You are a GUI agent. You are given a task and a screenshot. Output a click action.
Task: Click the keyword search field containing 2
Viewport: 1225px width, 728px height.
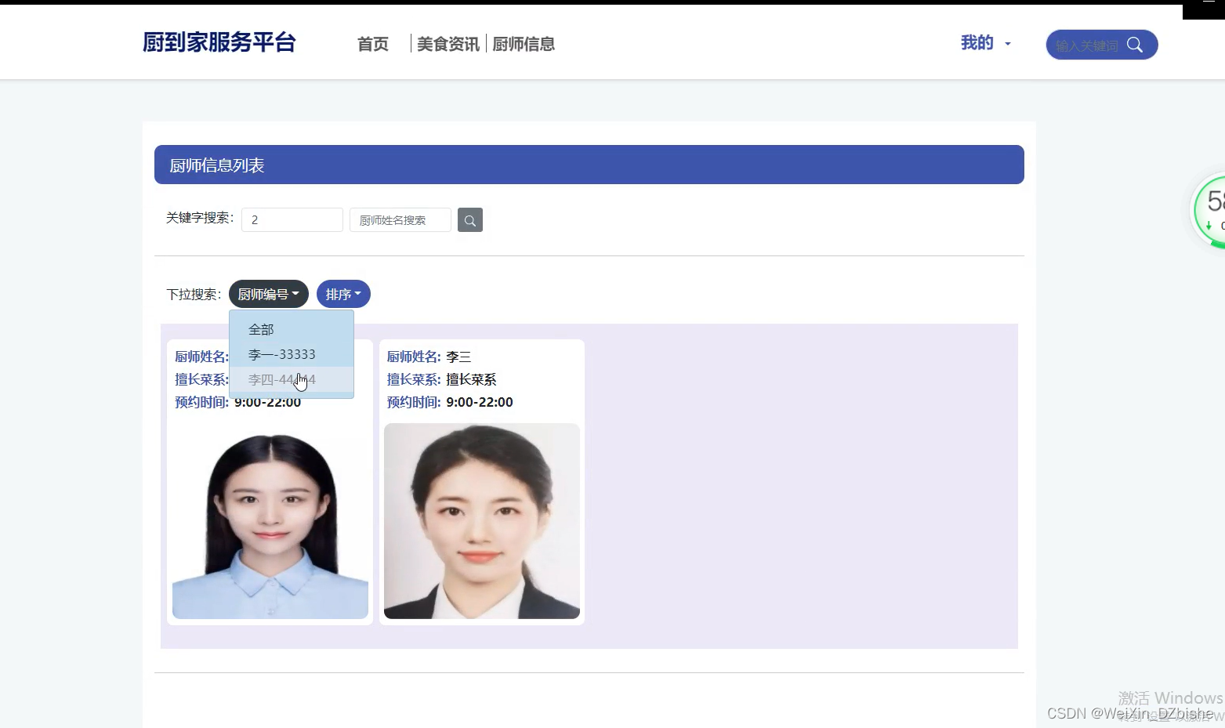(292, 219)
